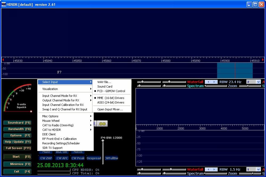Click the yellow link/chain icon button
Screen dimensions: 266x177
pos(102,124)
